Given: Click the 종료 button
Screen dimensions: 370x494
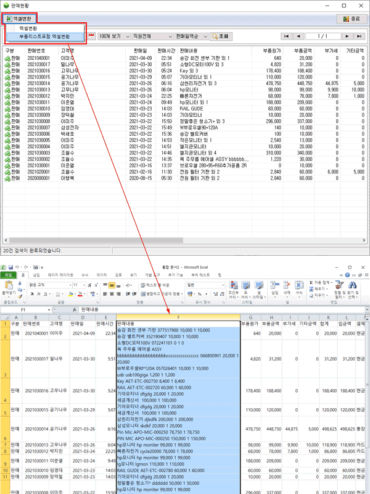Looking at the screenshot, I should (351, 19).
